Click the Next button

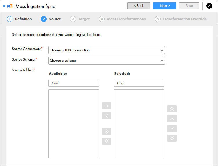tap(165, 6)
